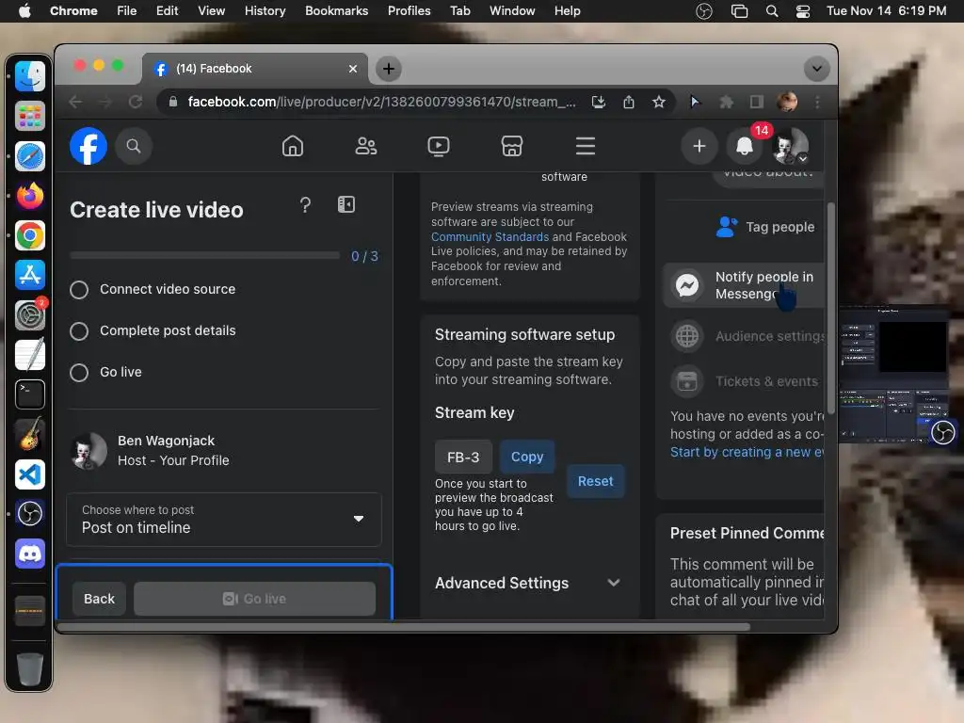Viewport: 964px width, 723px height.
Task: Click Tag people option
Action: 765,227
